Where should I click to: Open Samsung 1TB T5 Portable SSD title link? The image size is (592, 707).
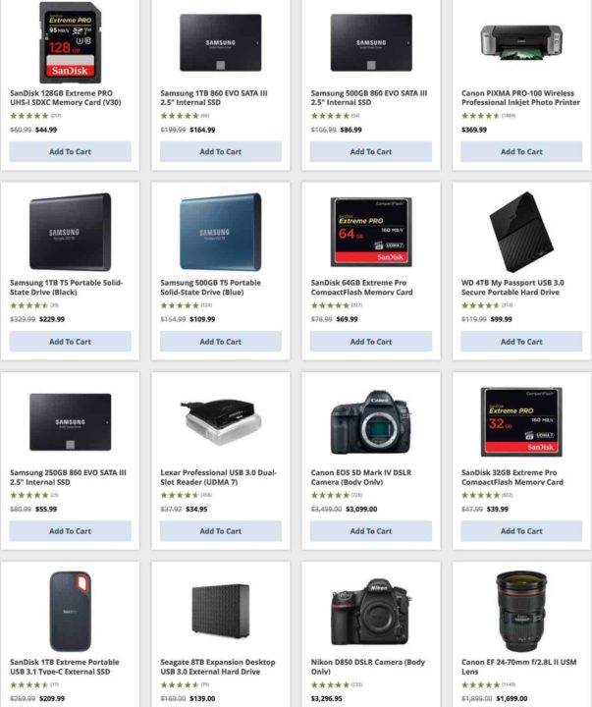(x=67, y=287)
